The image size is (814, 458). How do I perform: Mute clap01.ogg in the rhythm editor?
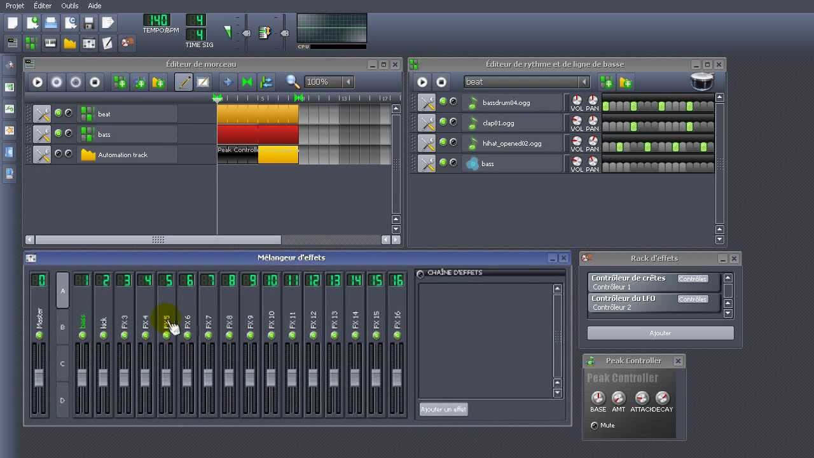tap(443, 122)
